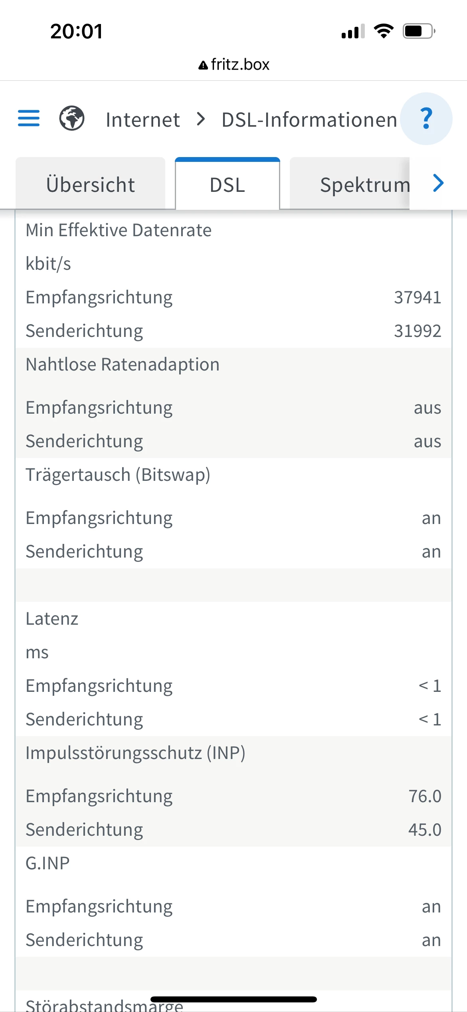Tap the not-secure warning icon beside fritz.box
This screenshot has width=467, height=1012.
203,65
